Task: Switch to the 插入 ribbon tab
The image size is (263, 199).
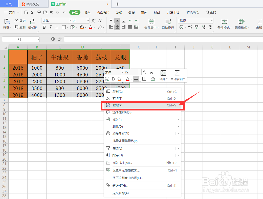Action: click(x=87, y=13)
